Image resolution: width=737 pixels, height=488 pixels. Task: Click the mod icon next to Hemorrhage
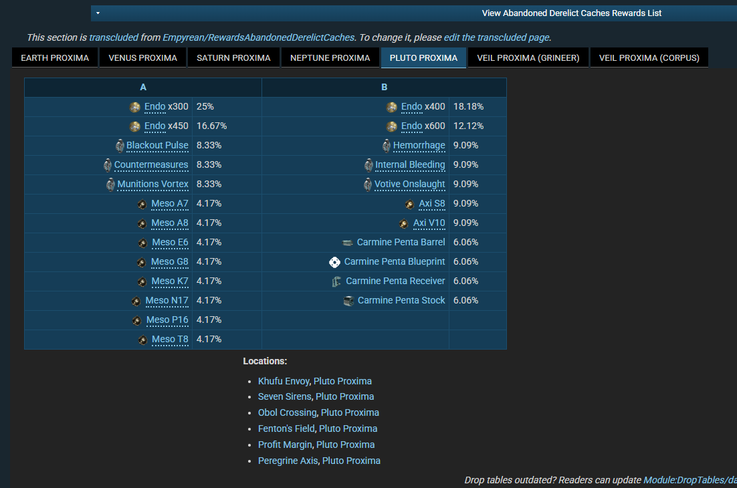pos(386,146)
